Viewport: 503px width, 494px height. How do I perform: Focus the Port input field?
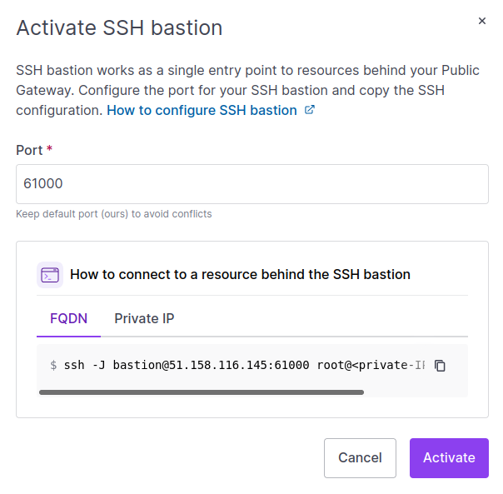point(251,183)
